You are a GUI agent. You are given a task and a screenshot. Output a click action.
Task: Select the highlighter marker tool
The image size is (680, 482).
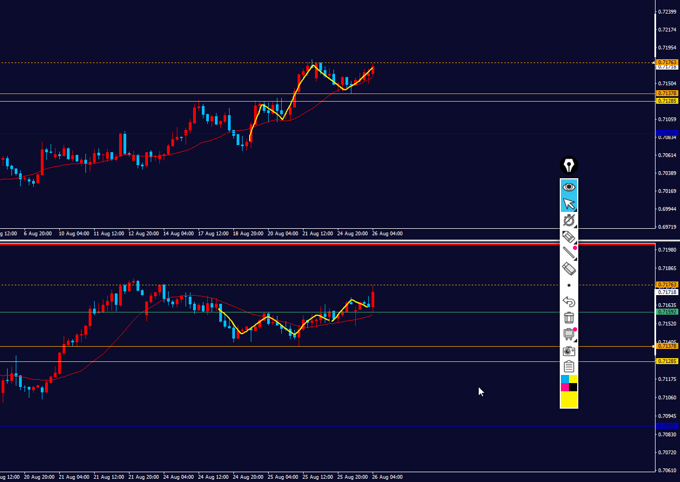coord(569,236)
